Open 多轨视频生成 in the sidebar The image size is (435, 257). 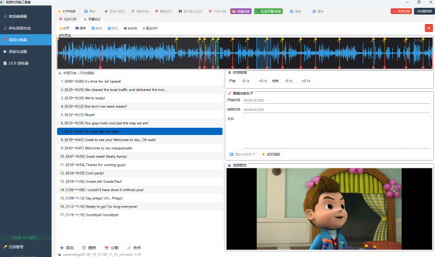pyautogui.click(x=26, y=28)
